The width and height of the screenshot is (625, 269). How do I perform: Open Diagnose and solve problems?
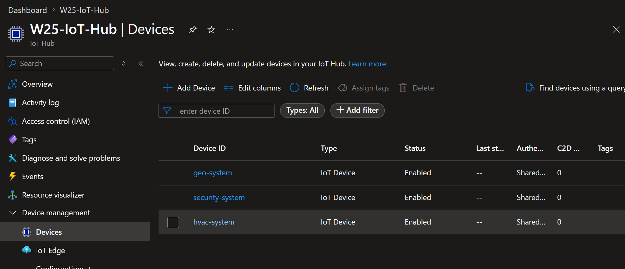(x=71, y=158)
